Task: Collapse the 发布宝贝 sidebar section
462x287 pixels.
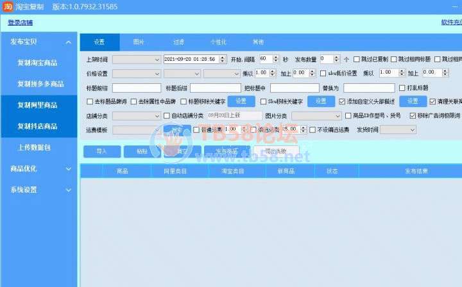Action: click(x=69, y=42)
